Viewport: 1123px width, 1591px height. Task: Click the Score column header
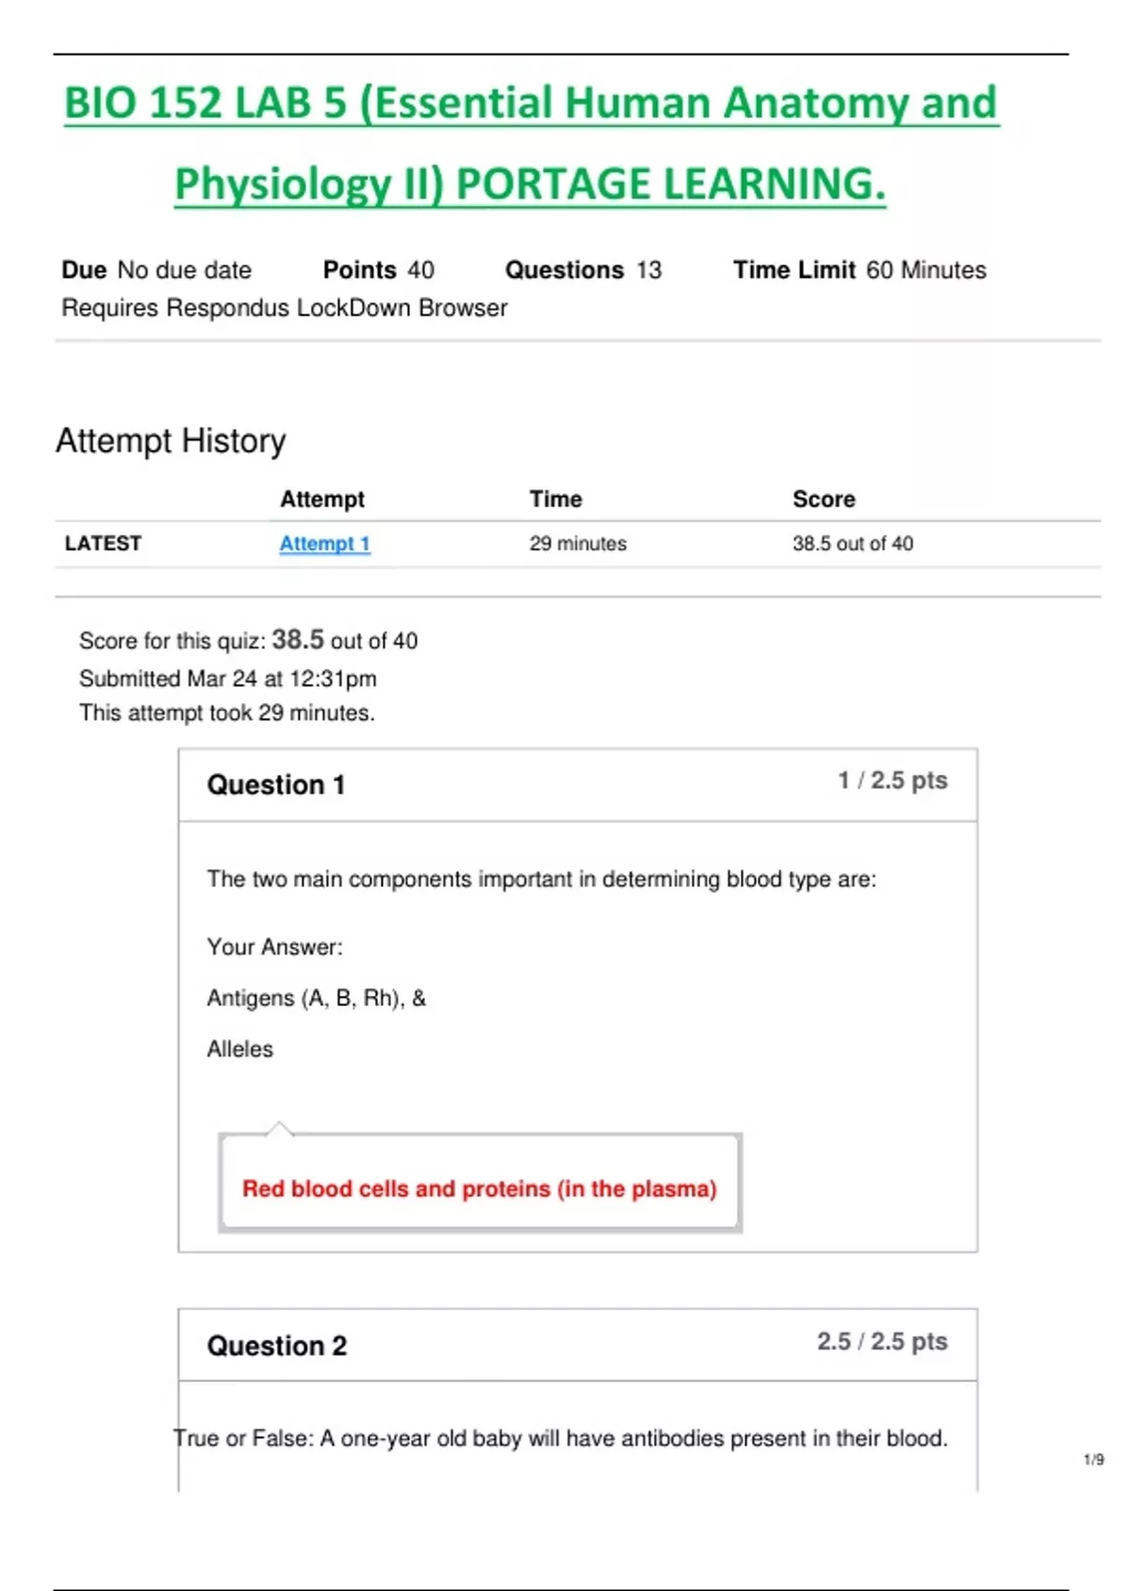click(x=824, y=499)
